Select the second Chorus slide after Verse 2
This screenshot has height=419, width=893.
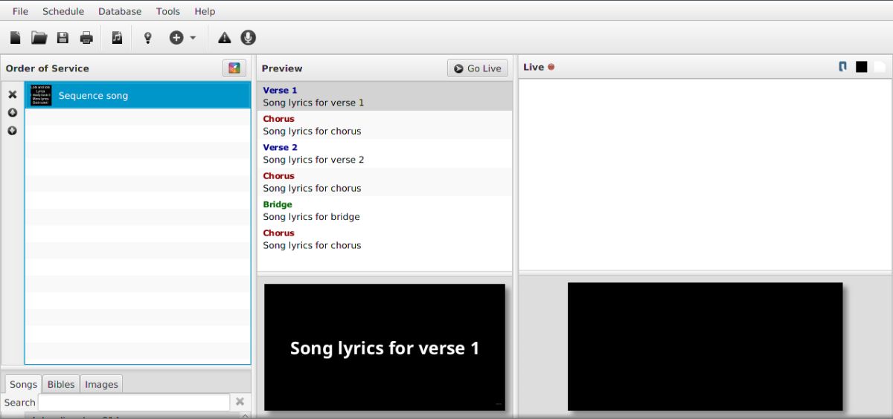click(x=385, y=182)
